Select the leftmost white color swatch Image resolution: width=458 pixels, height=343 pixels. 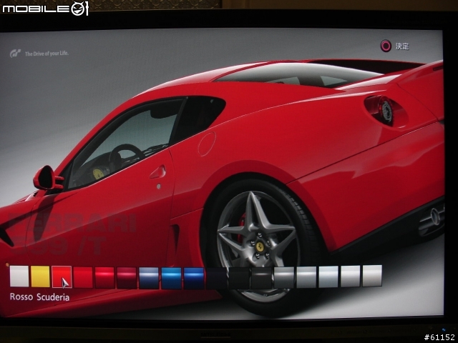click(x=19, y=277)
